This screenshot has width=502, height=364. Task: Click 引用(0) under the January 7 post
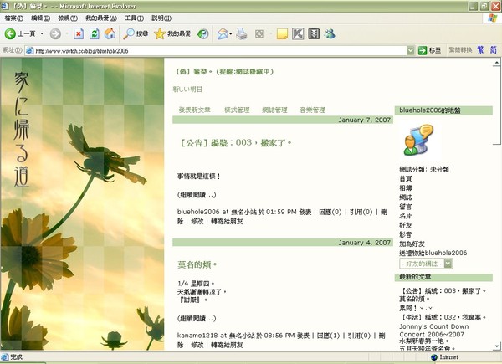(361, 212)
